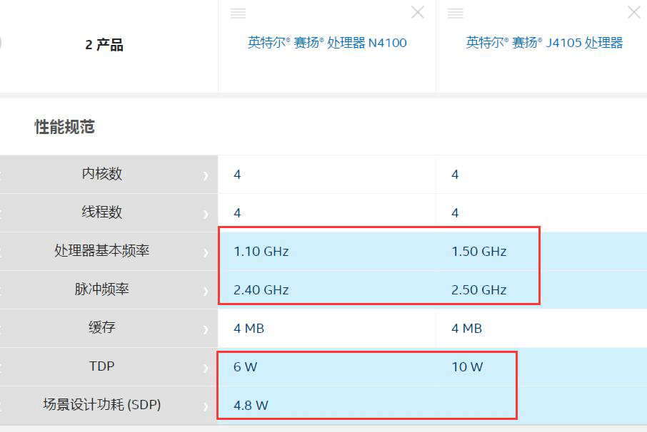Click the J4105 column reorder handle icon
Screen dimensions: 647x432
(x=456, y=13)
